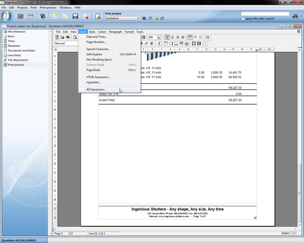The width and height of the screenshot is (304, 243).
Task: Click the save floppy disk icon
Action: (75, 16)
